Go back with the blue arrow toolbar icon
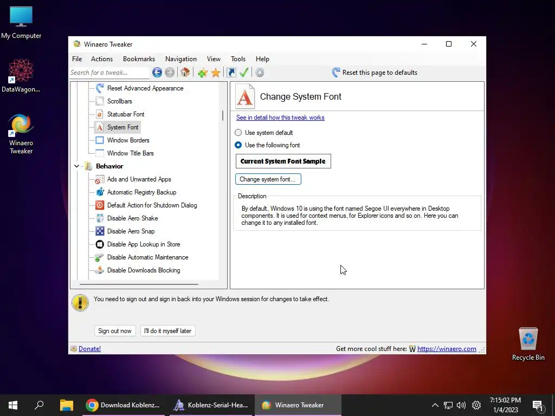The height and width of the screenshot is (416, 555). pyautogui.click(x=157, y=73)
